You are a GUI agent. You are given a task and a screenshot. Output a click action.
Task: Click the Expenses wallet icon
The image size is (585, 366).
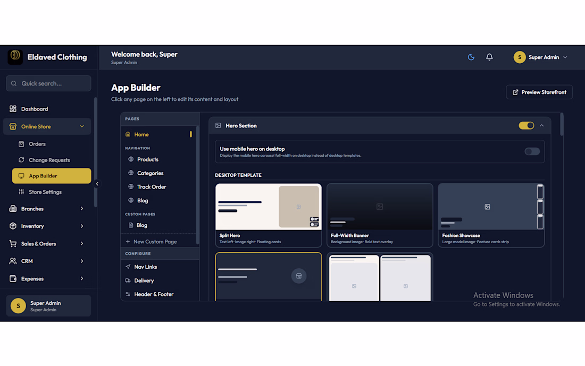coord(13,279)
